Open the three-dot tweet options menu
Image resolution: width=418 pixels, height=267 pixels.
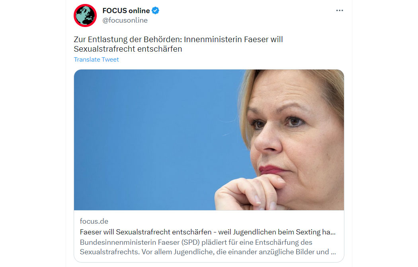tap(339, 10)
